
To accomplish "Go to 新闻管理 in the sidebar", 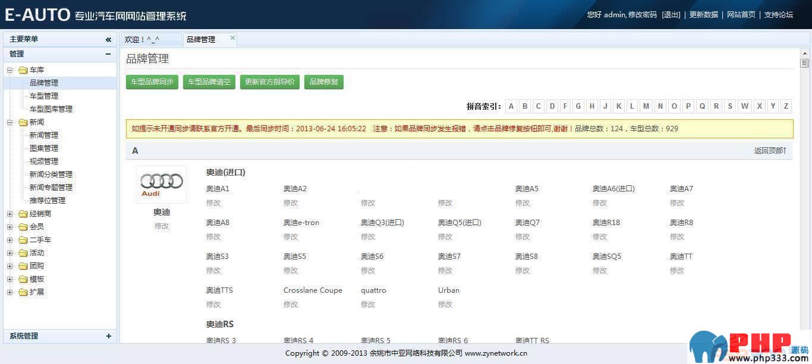I will coord(44,135).
